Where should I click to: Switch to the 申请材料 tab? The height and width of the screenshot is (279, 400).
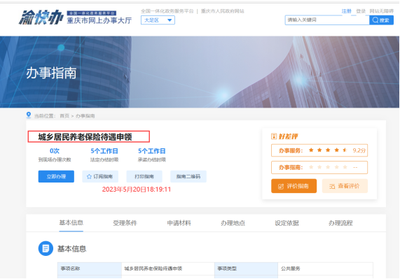click(x=179, y=223)
